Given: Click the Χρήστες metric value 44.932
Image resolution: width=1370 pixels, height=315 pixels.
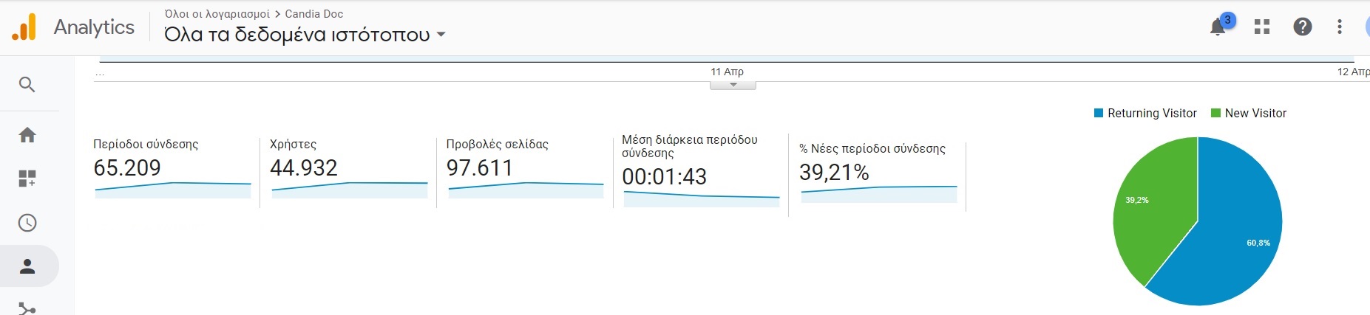Looking at the screenshot, I should point(304,168).
